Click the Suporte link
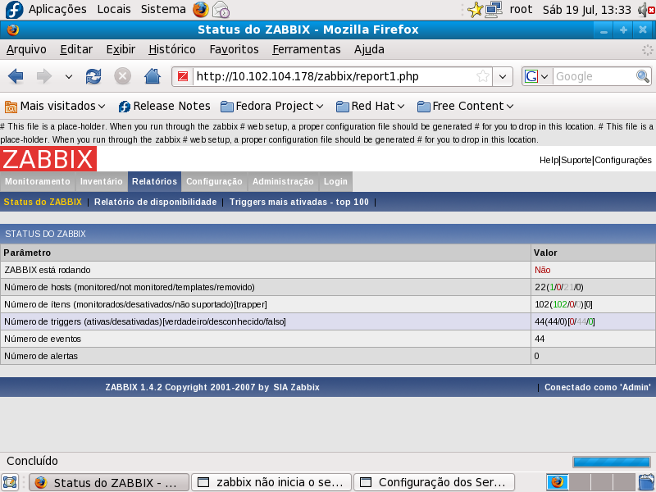This screenshot has height=492, width=656. pos(576,160)
